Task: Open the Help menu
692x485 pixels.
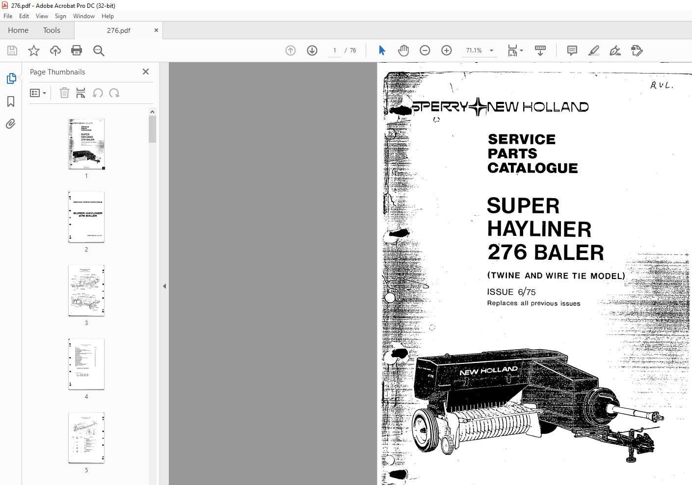Action: pyautogui.click(x=107, y=16)
